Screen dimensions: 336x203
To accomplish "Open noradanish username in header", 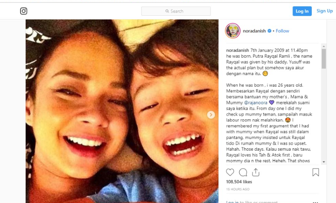I will tap(254, 31).
